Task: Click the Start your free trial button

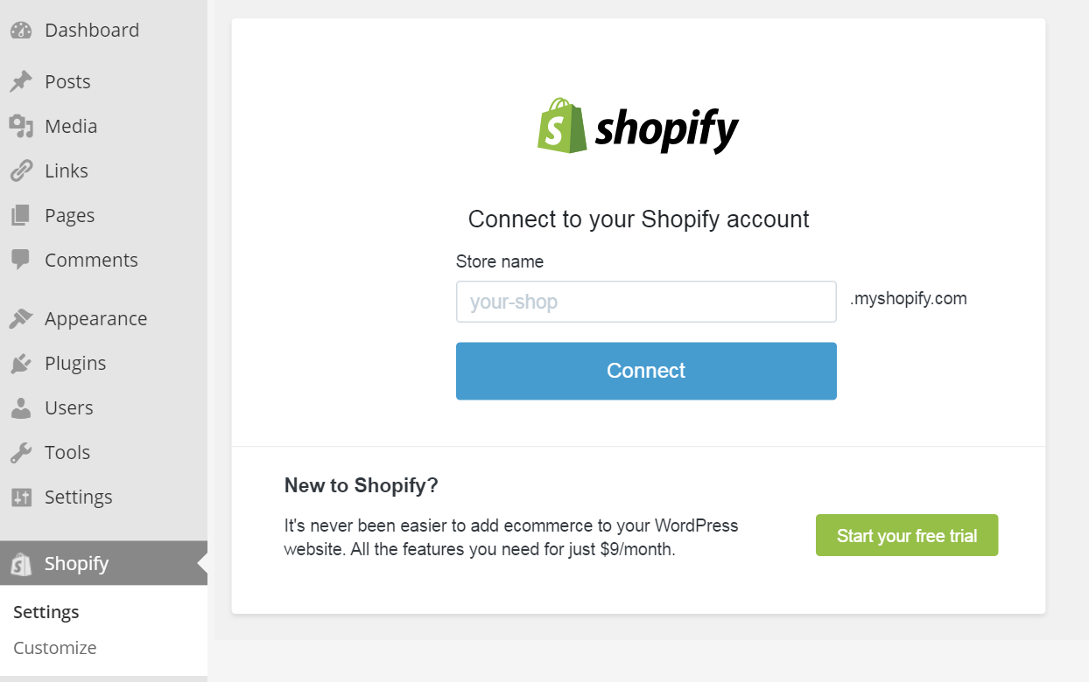Action: pos(907,535)
